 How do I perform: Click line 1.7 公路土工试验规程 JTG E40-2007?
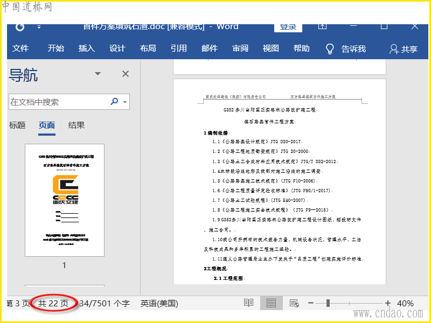[x=259, y=200]
